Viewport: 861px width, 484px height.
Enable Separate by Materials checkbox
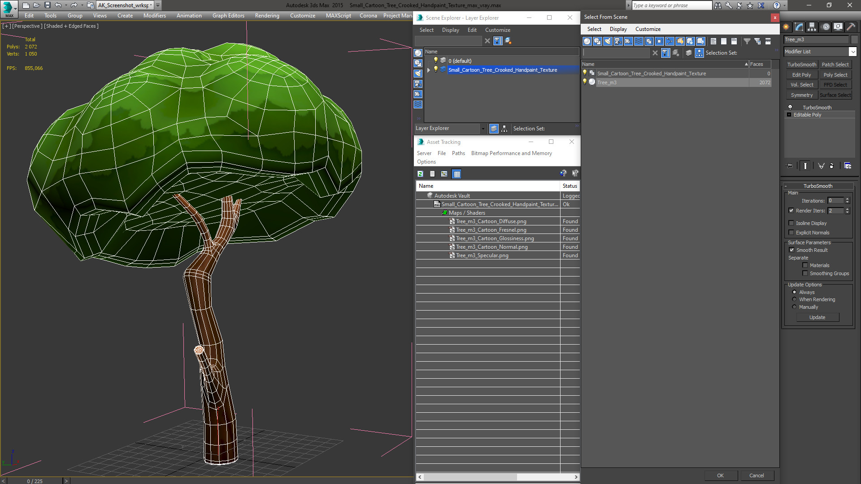(x=805, y=265)
